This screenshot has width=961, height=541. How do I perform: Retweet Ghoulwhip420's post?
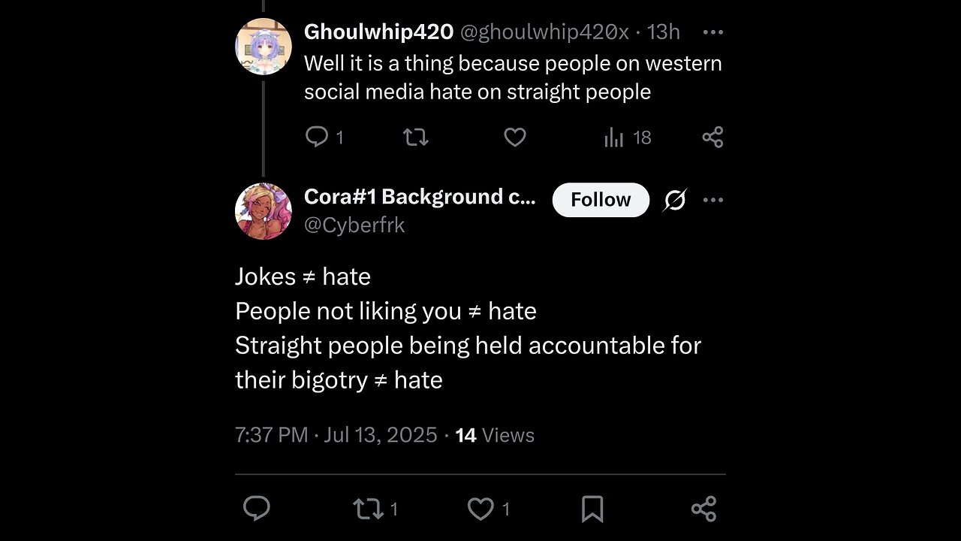pyautogui.click(x=415, y=137)
